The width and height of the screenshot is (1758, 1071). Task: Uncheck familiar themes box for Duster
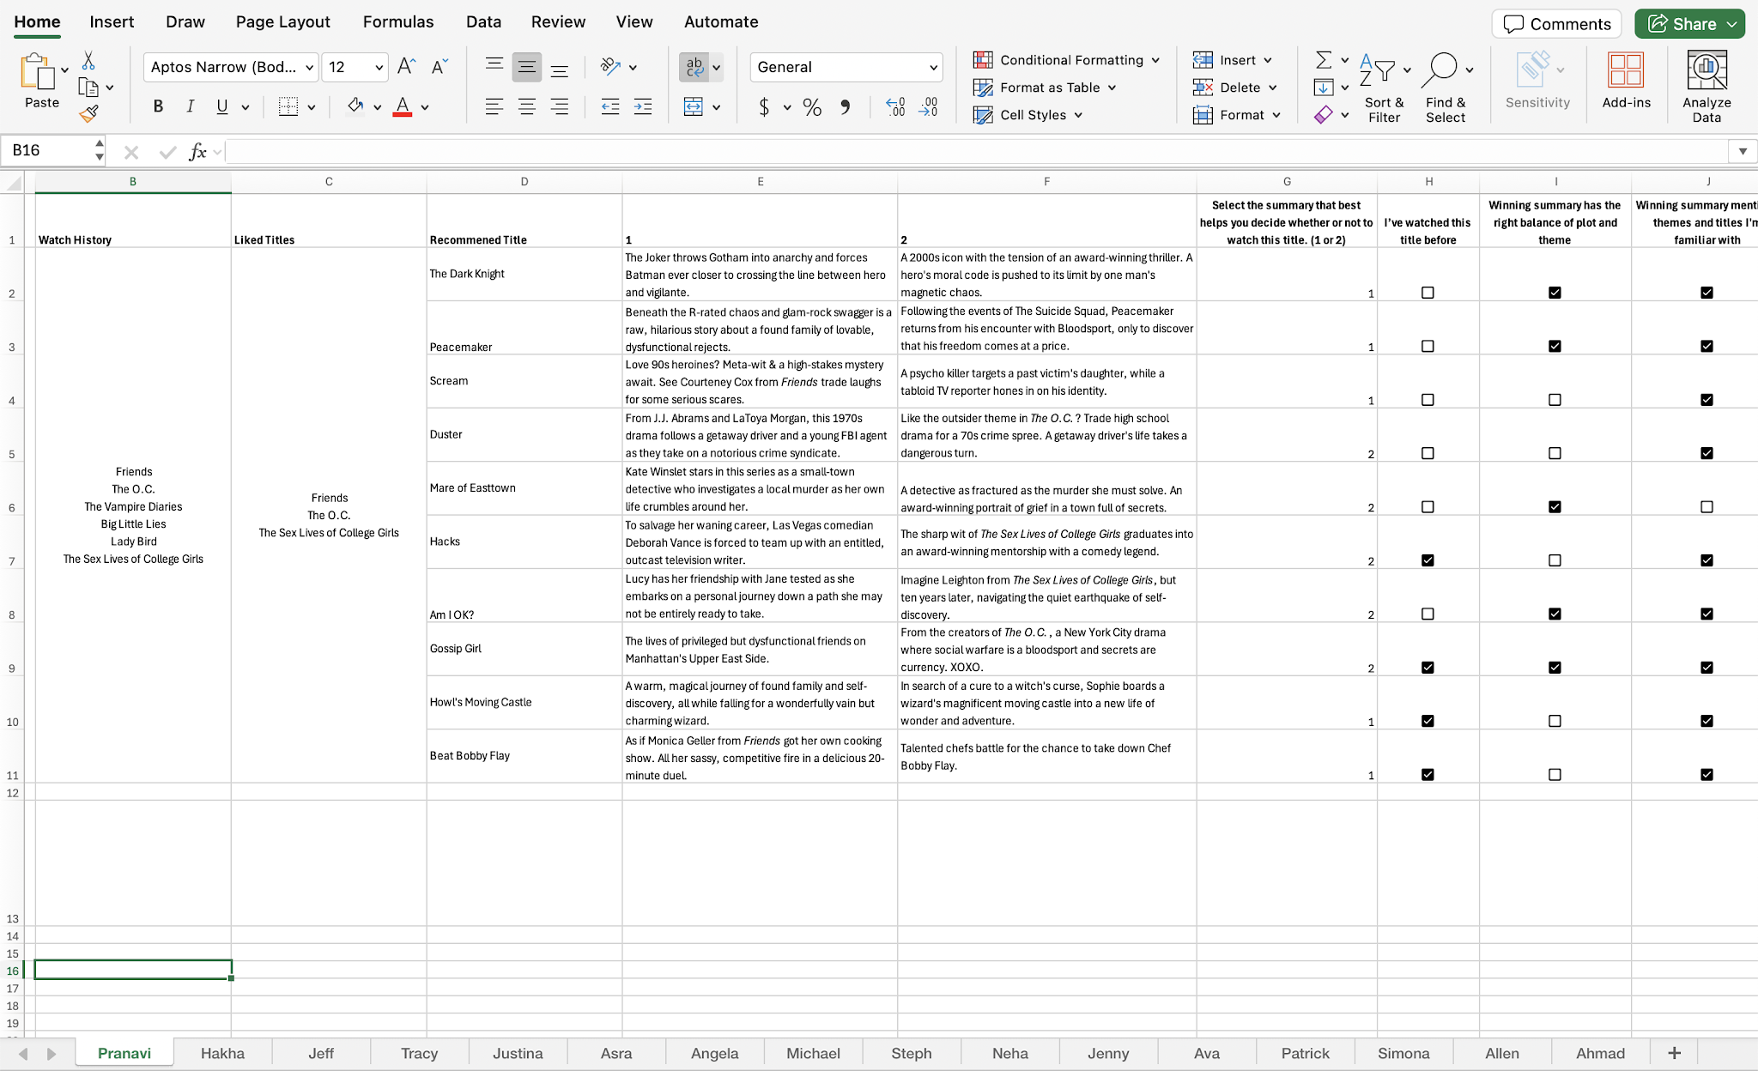pyautogui.click(x=1706, y=453)
